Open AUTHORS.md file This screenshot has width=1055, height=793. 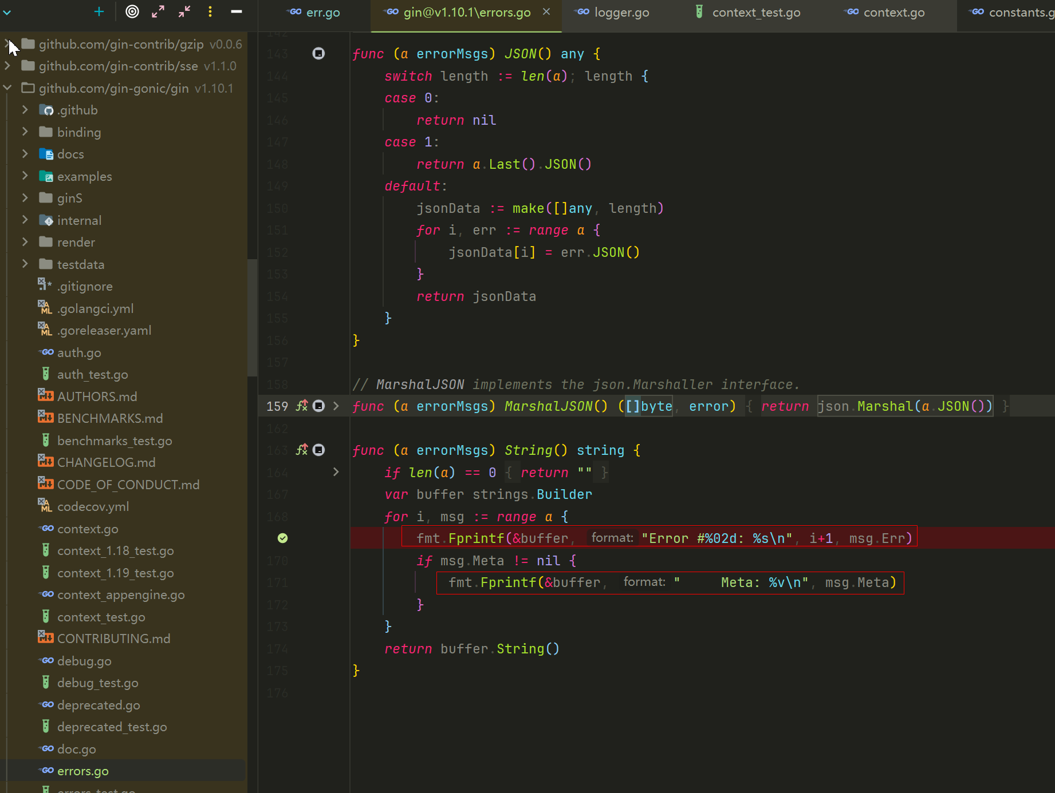click(x=97, y=396)
